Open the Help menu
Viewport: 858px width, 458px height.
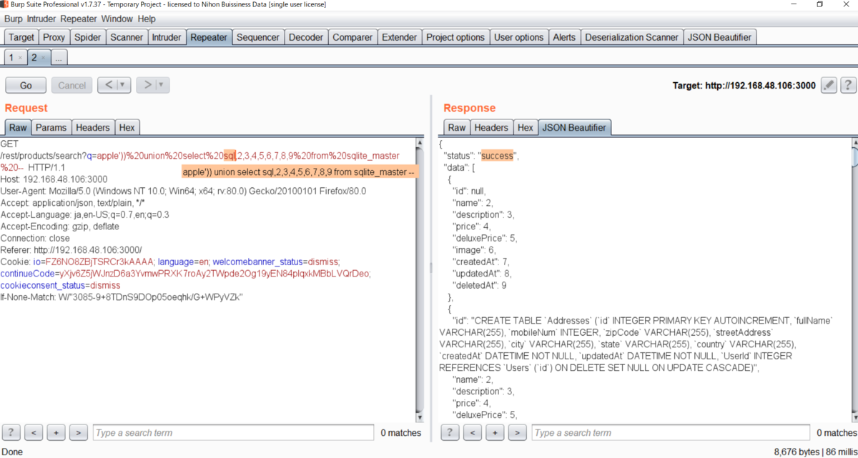click(x=147, y=19)
